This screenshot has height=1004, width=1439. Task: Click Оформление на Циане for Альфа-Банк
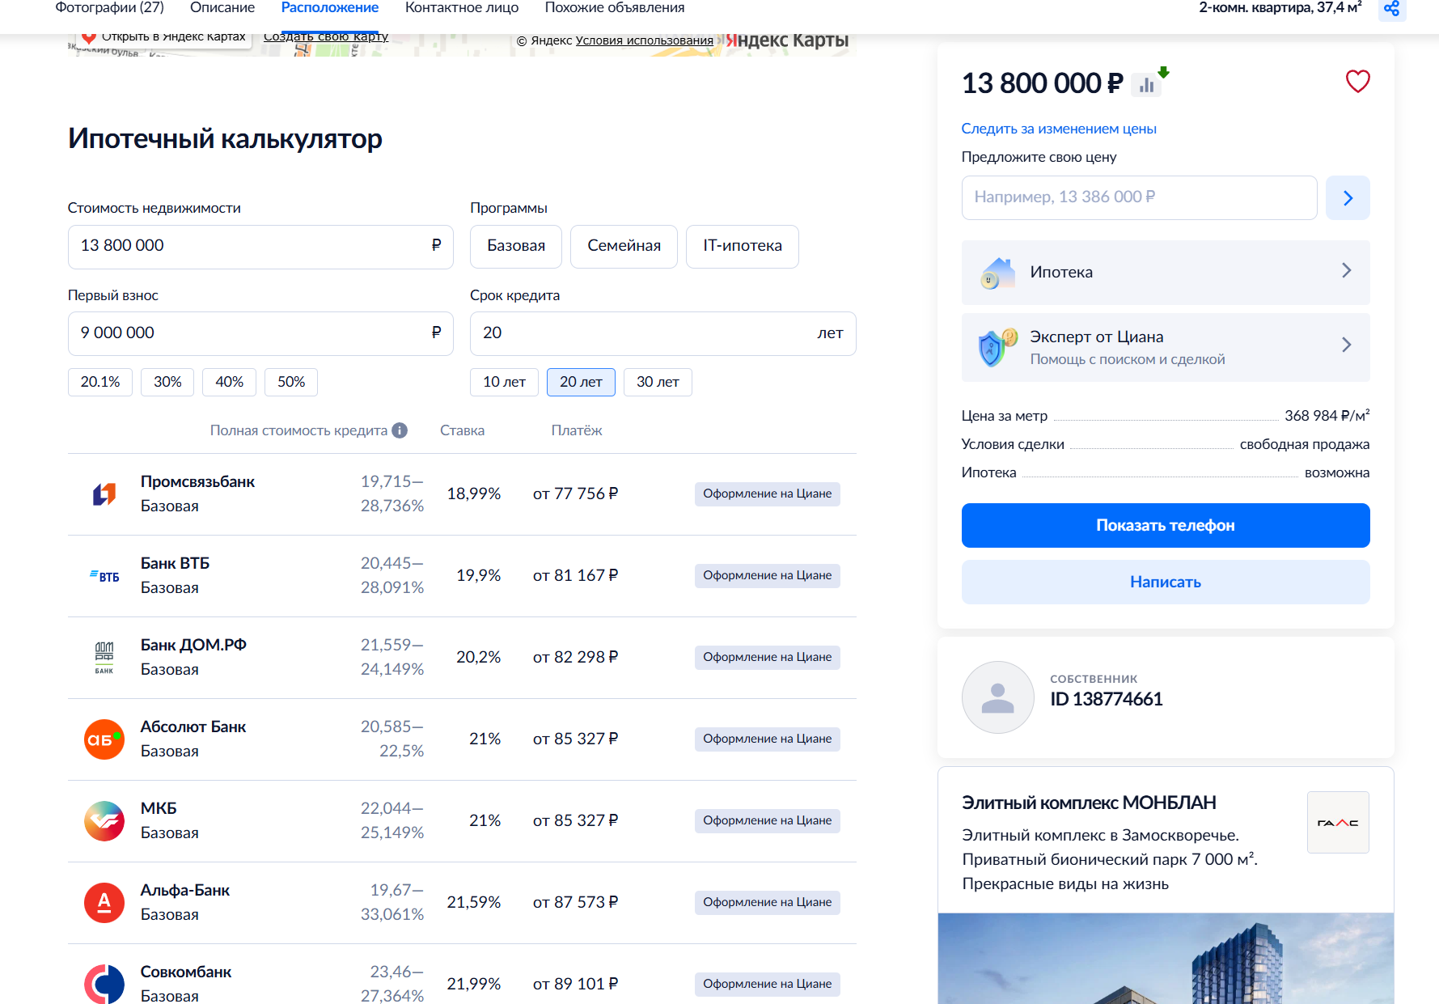click(768, 902)
